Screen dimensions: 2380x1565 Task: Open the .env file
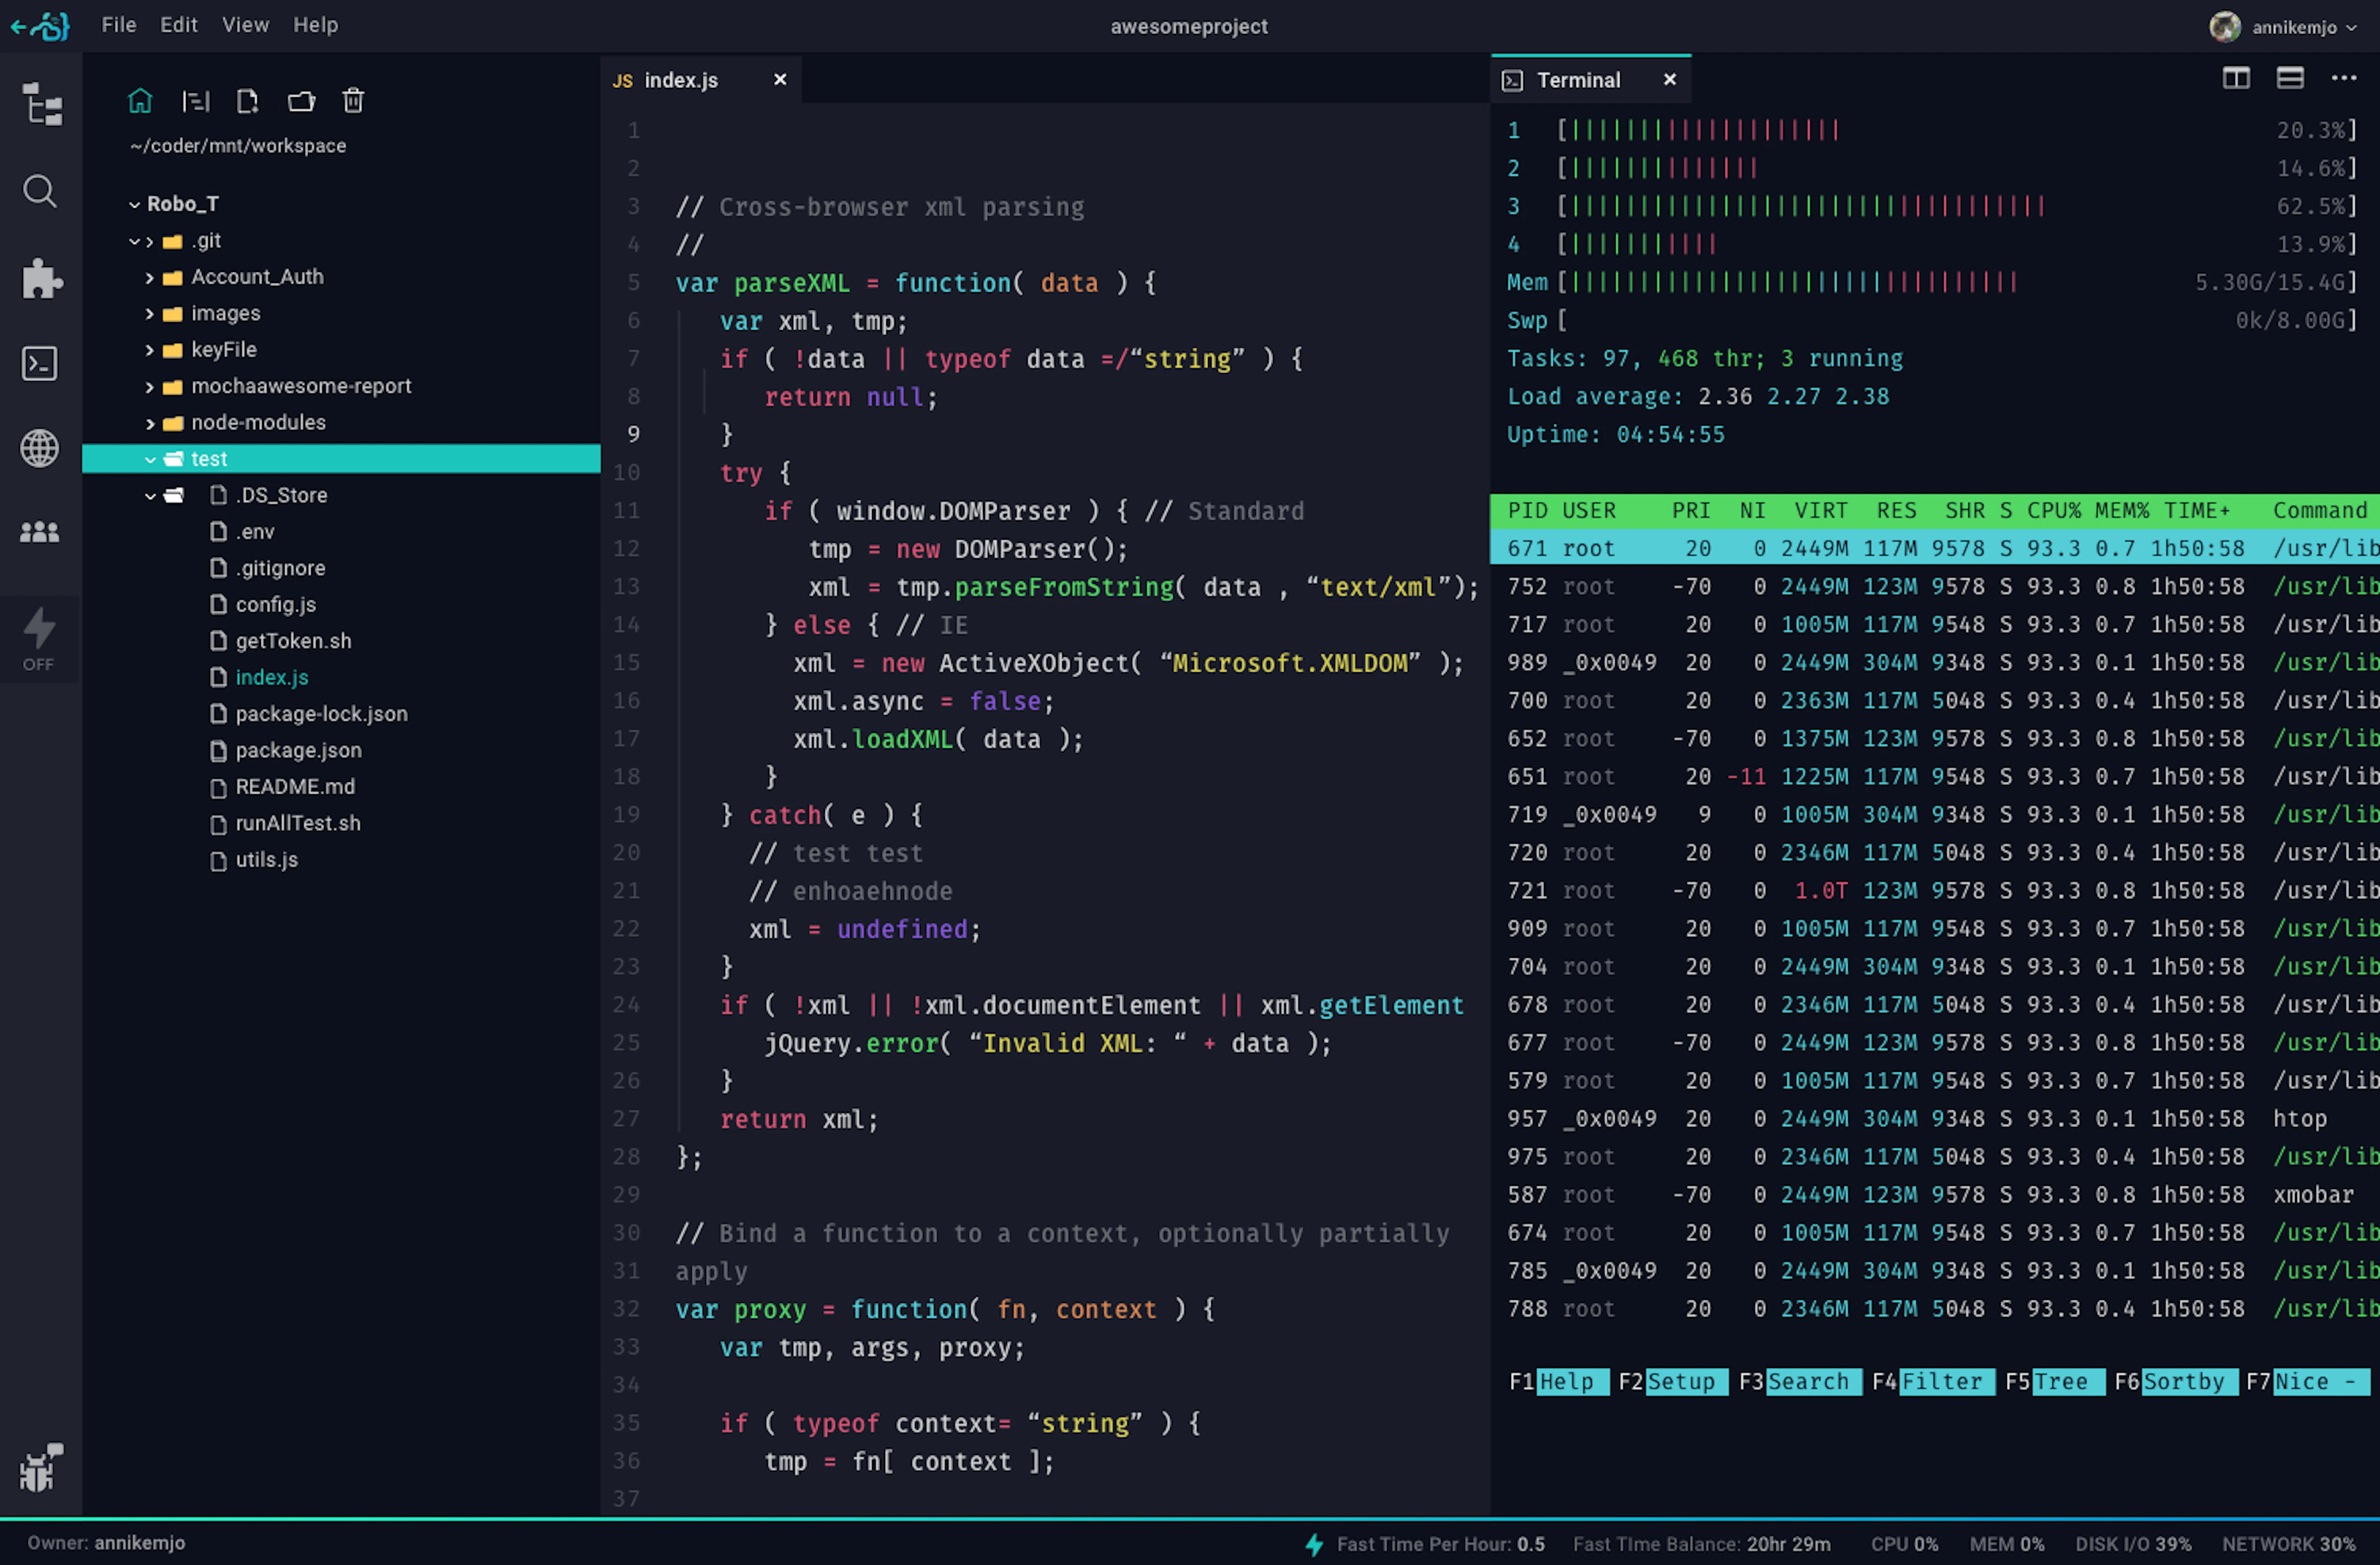[255, 532]
